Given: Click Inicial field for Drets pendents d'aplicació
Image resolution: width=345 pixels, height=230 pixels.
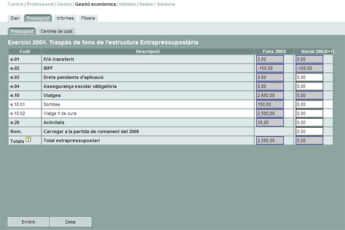Looking at the screenshot, I should click(x=309, y=77).
